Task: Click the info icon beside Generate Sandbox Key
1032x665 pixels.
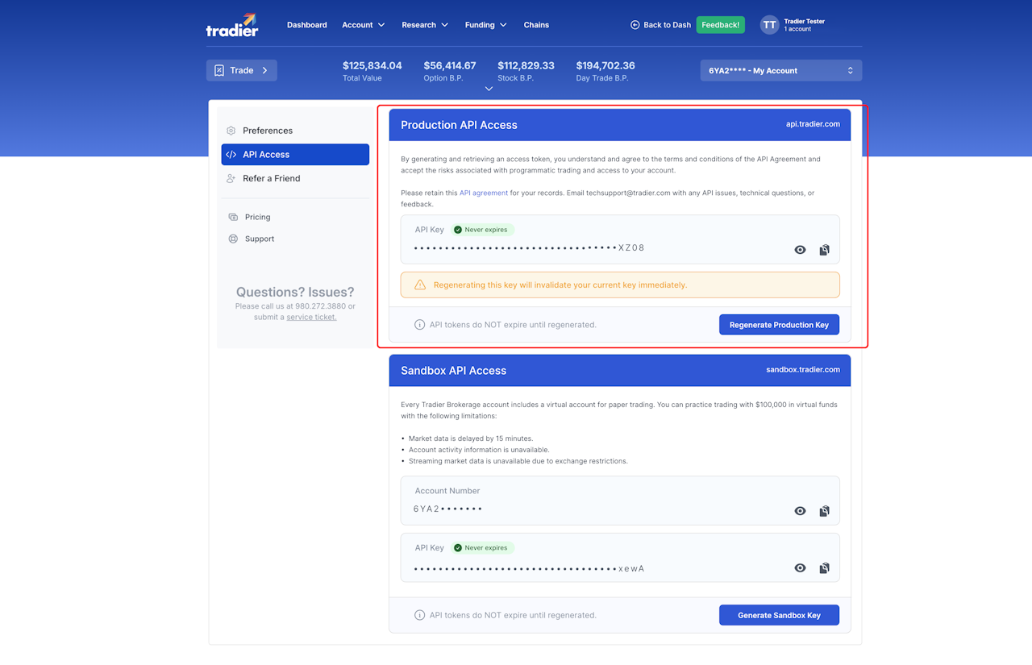Action: (419, 615)
